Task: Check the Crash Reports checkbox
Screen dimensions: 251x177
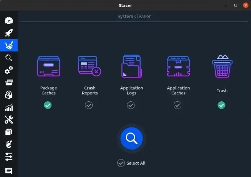Action: tap(89, 105)
